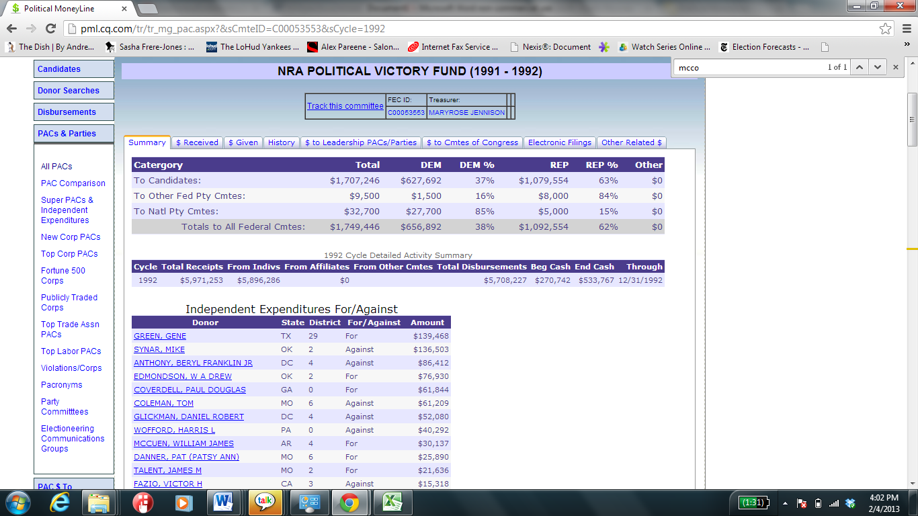Open MCCUEN, WILLIAM JAMES link
The height and width of the screenshot is (516, 918).
point(183,443)
